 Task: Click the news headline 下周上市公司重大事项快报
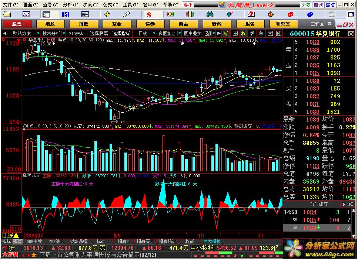98,254
